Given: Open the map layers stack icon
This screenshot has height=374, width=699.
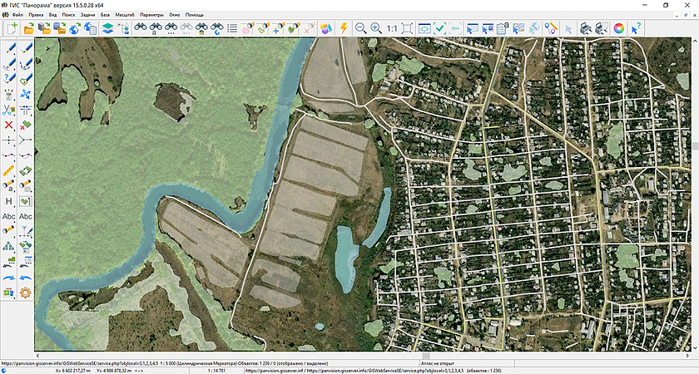Looking at the screenshot, I should [x=107, y=28].
